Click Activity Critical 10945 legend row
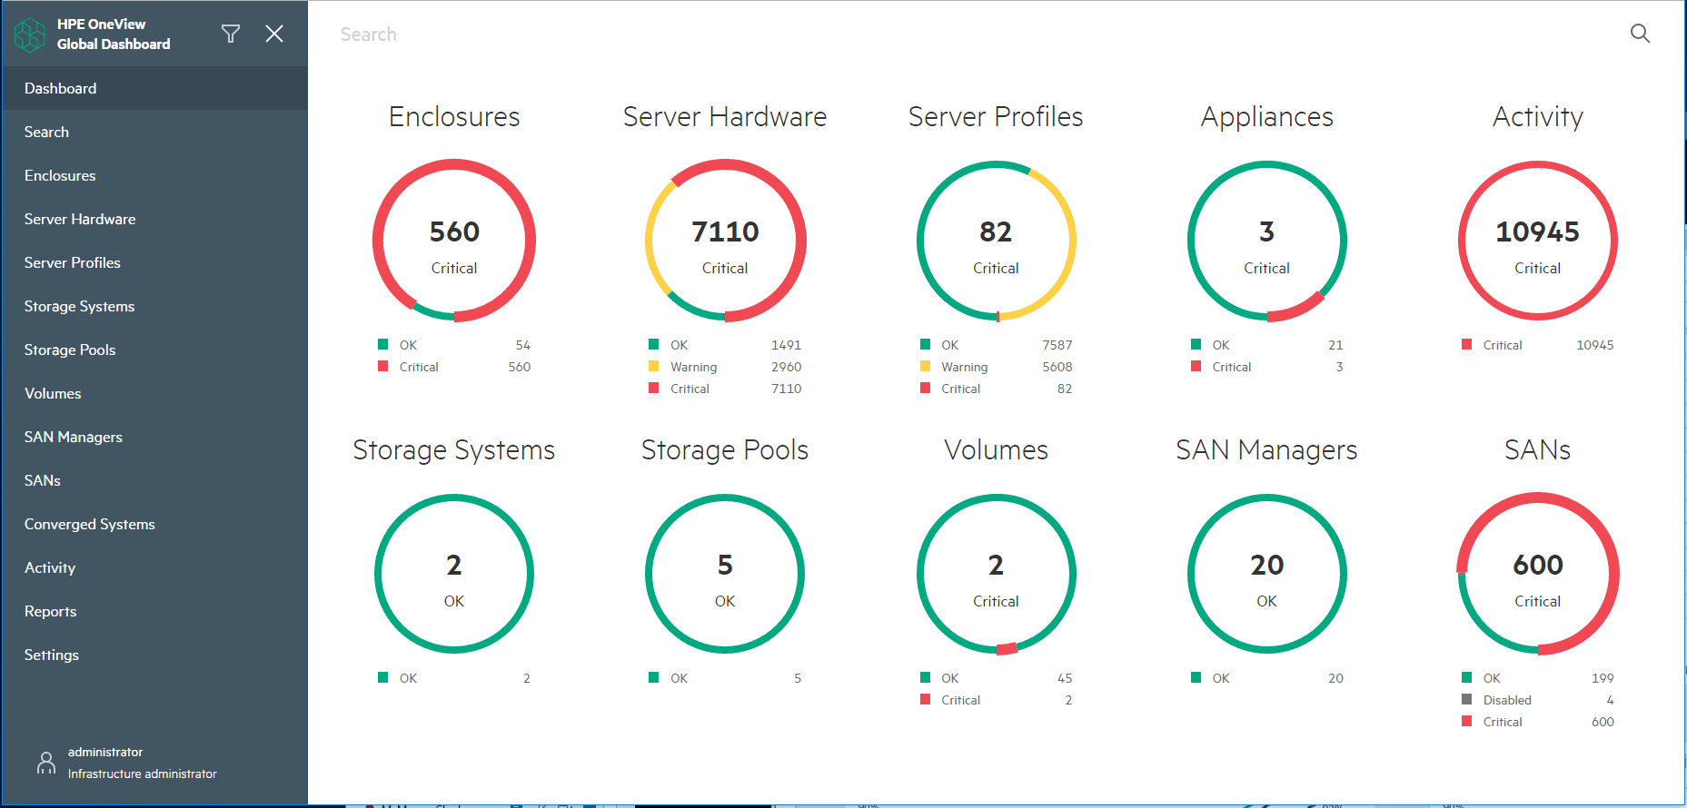Viewport: 1687px width, 808px height. click(1537, 345)
